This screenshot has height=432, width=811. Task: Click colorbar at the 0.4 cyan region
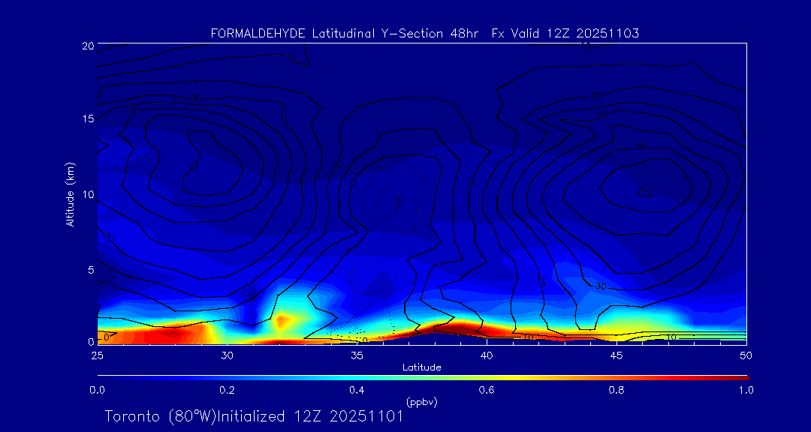click(357, 376)
